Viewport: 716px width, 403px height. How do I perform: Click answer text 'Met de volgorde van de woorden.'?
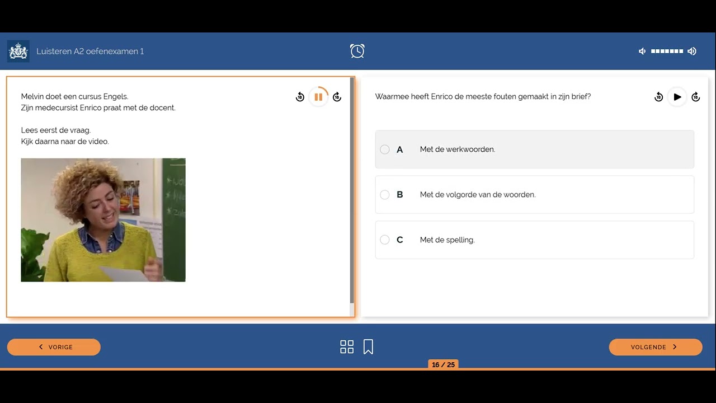pos(478,195)
